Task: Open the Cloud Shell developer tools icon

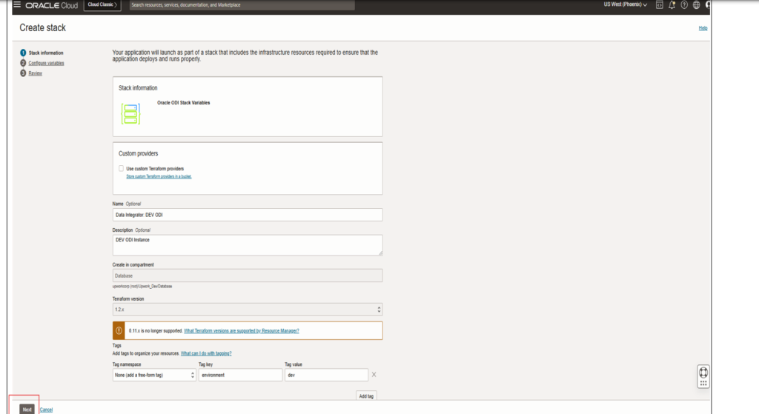Action: pyautogui.click(x=659, y=5)
